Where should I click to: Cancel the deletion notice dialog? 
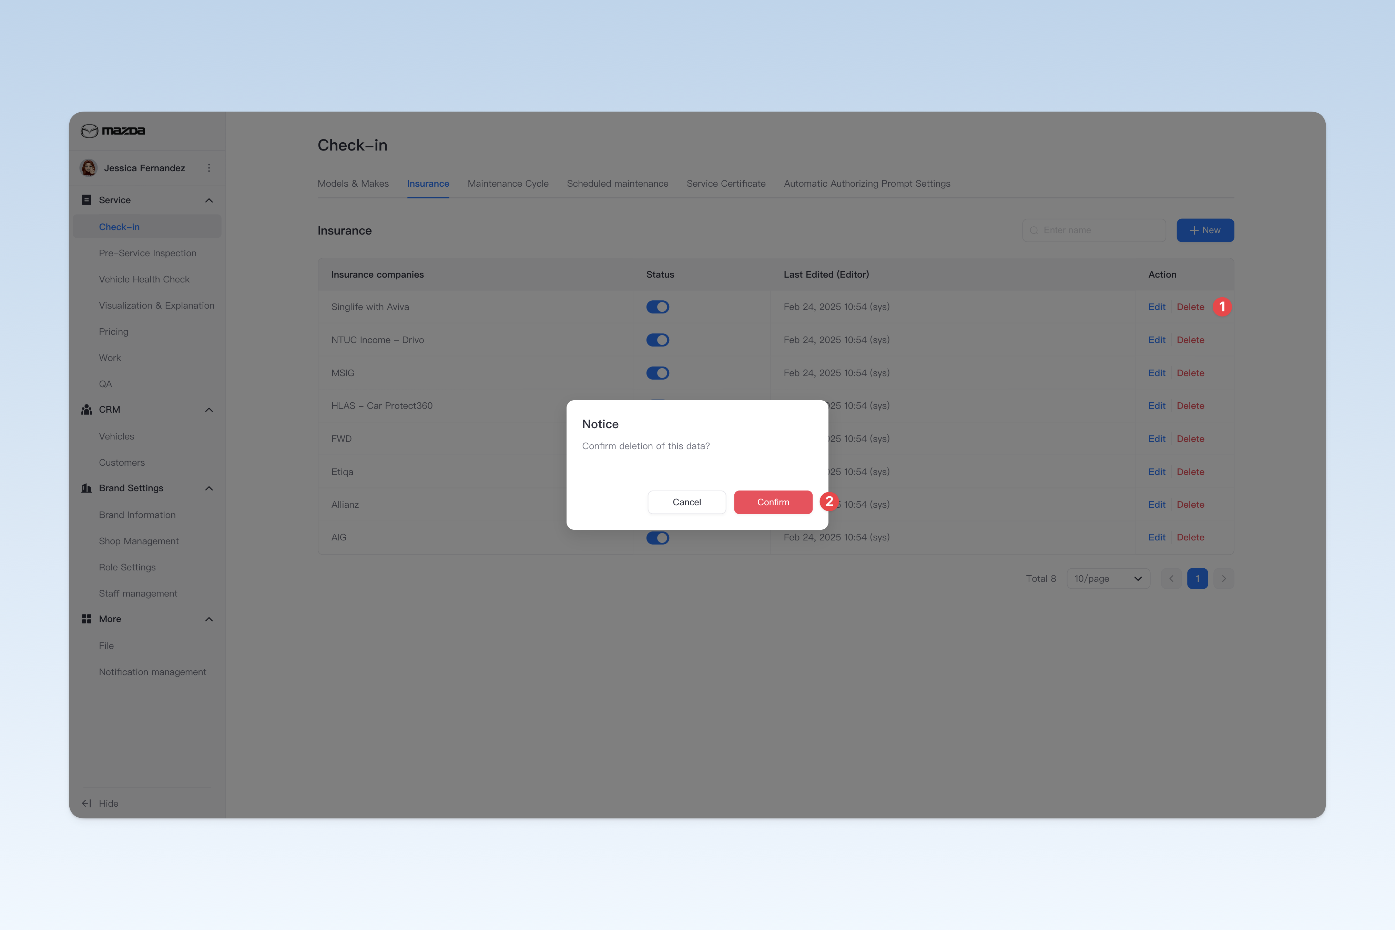686,502
